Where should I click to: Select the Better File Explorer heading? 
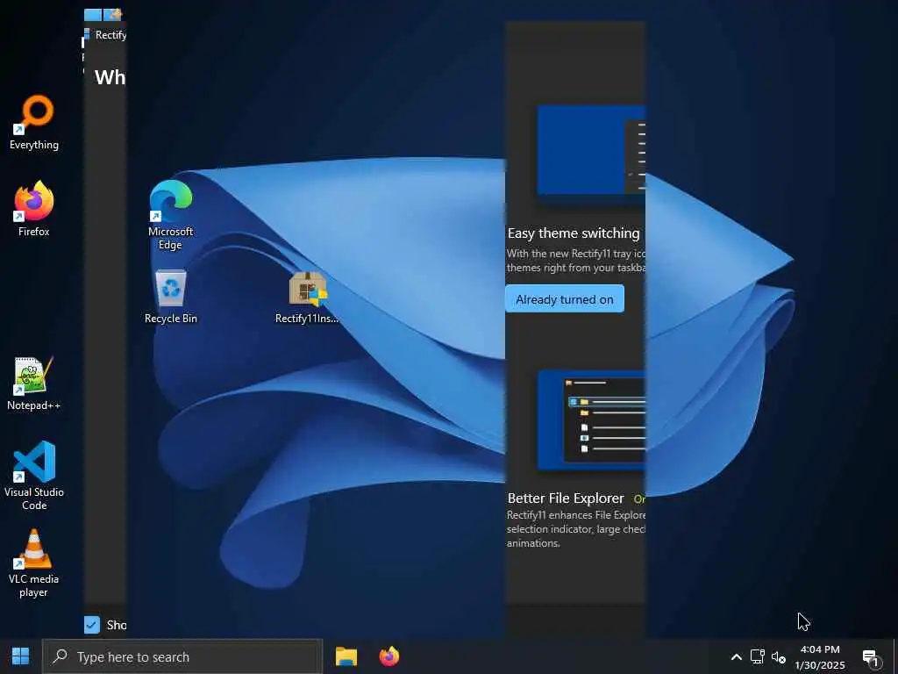[566, 498]
